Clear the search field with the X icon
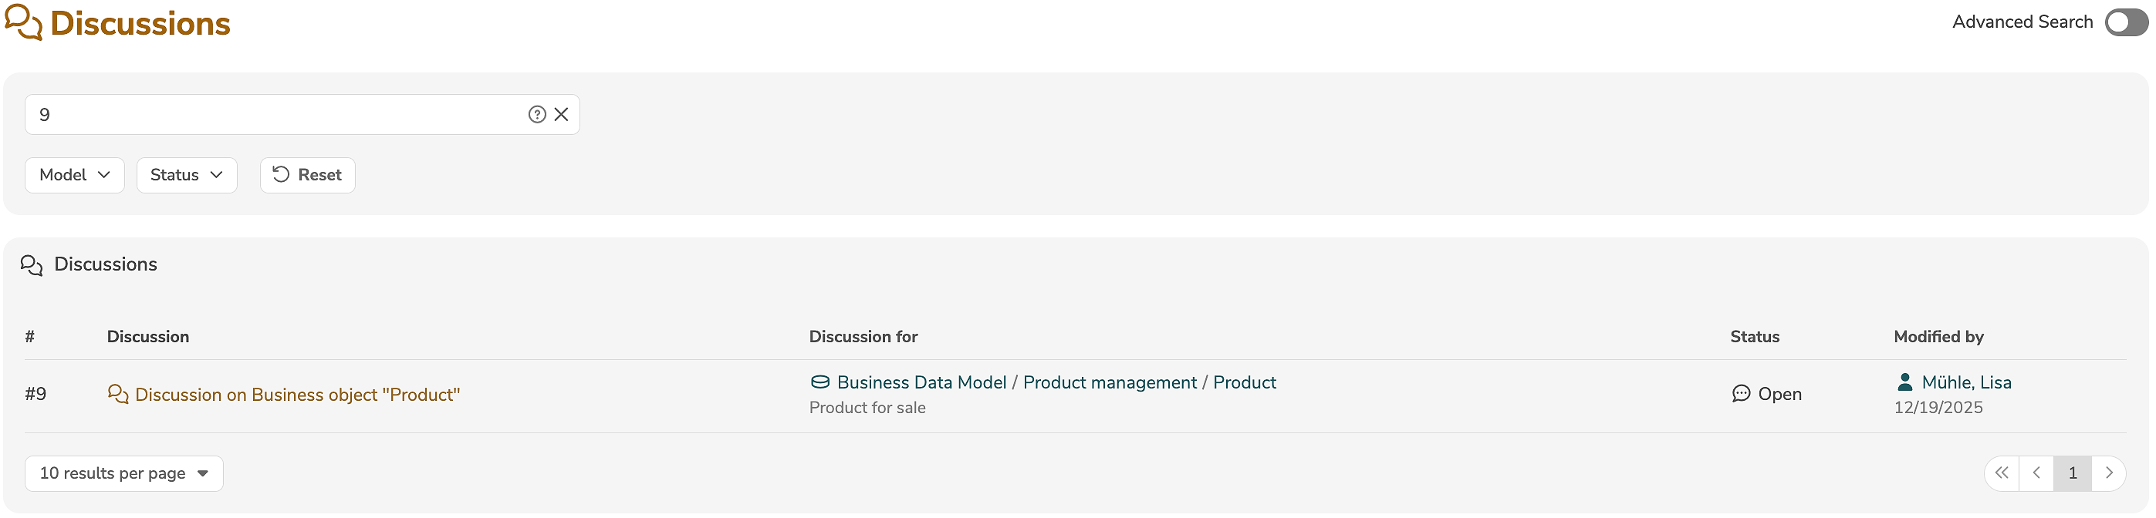 (562, 114)
